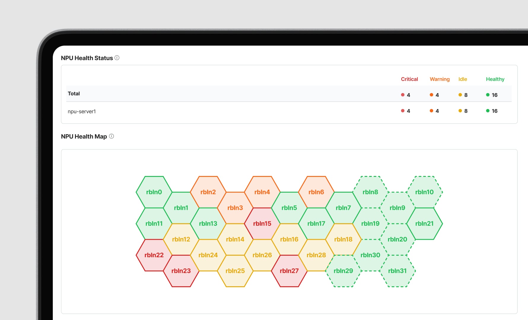Select the rbln30 hexagon

370,255
